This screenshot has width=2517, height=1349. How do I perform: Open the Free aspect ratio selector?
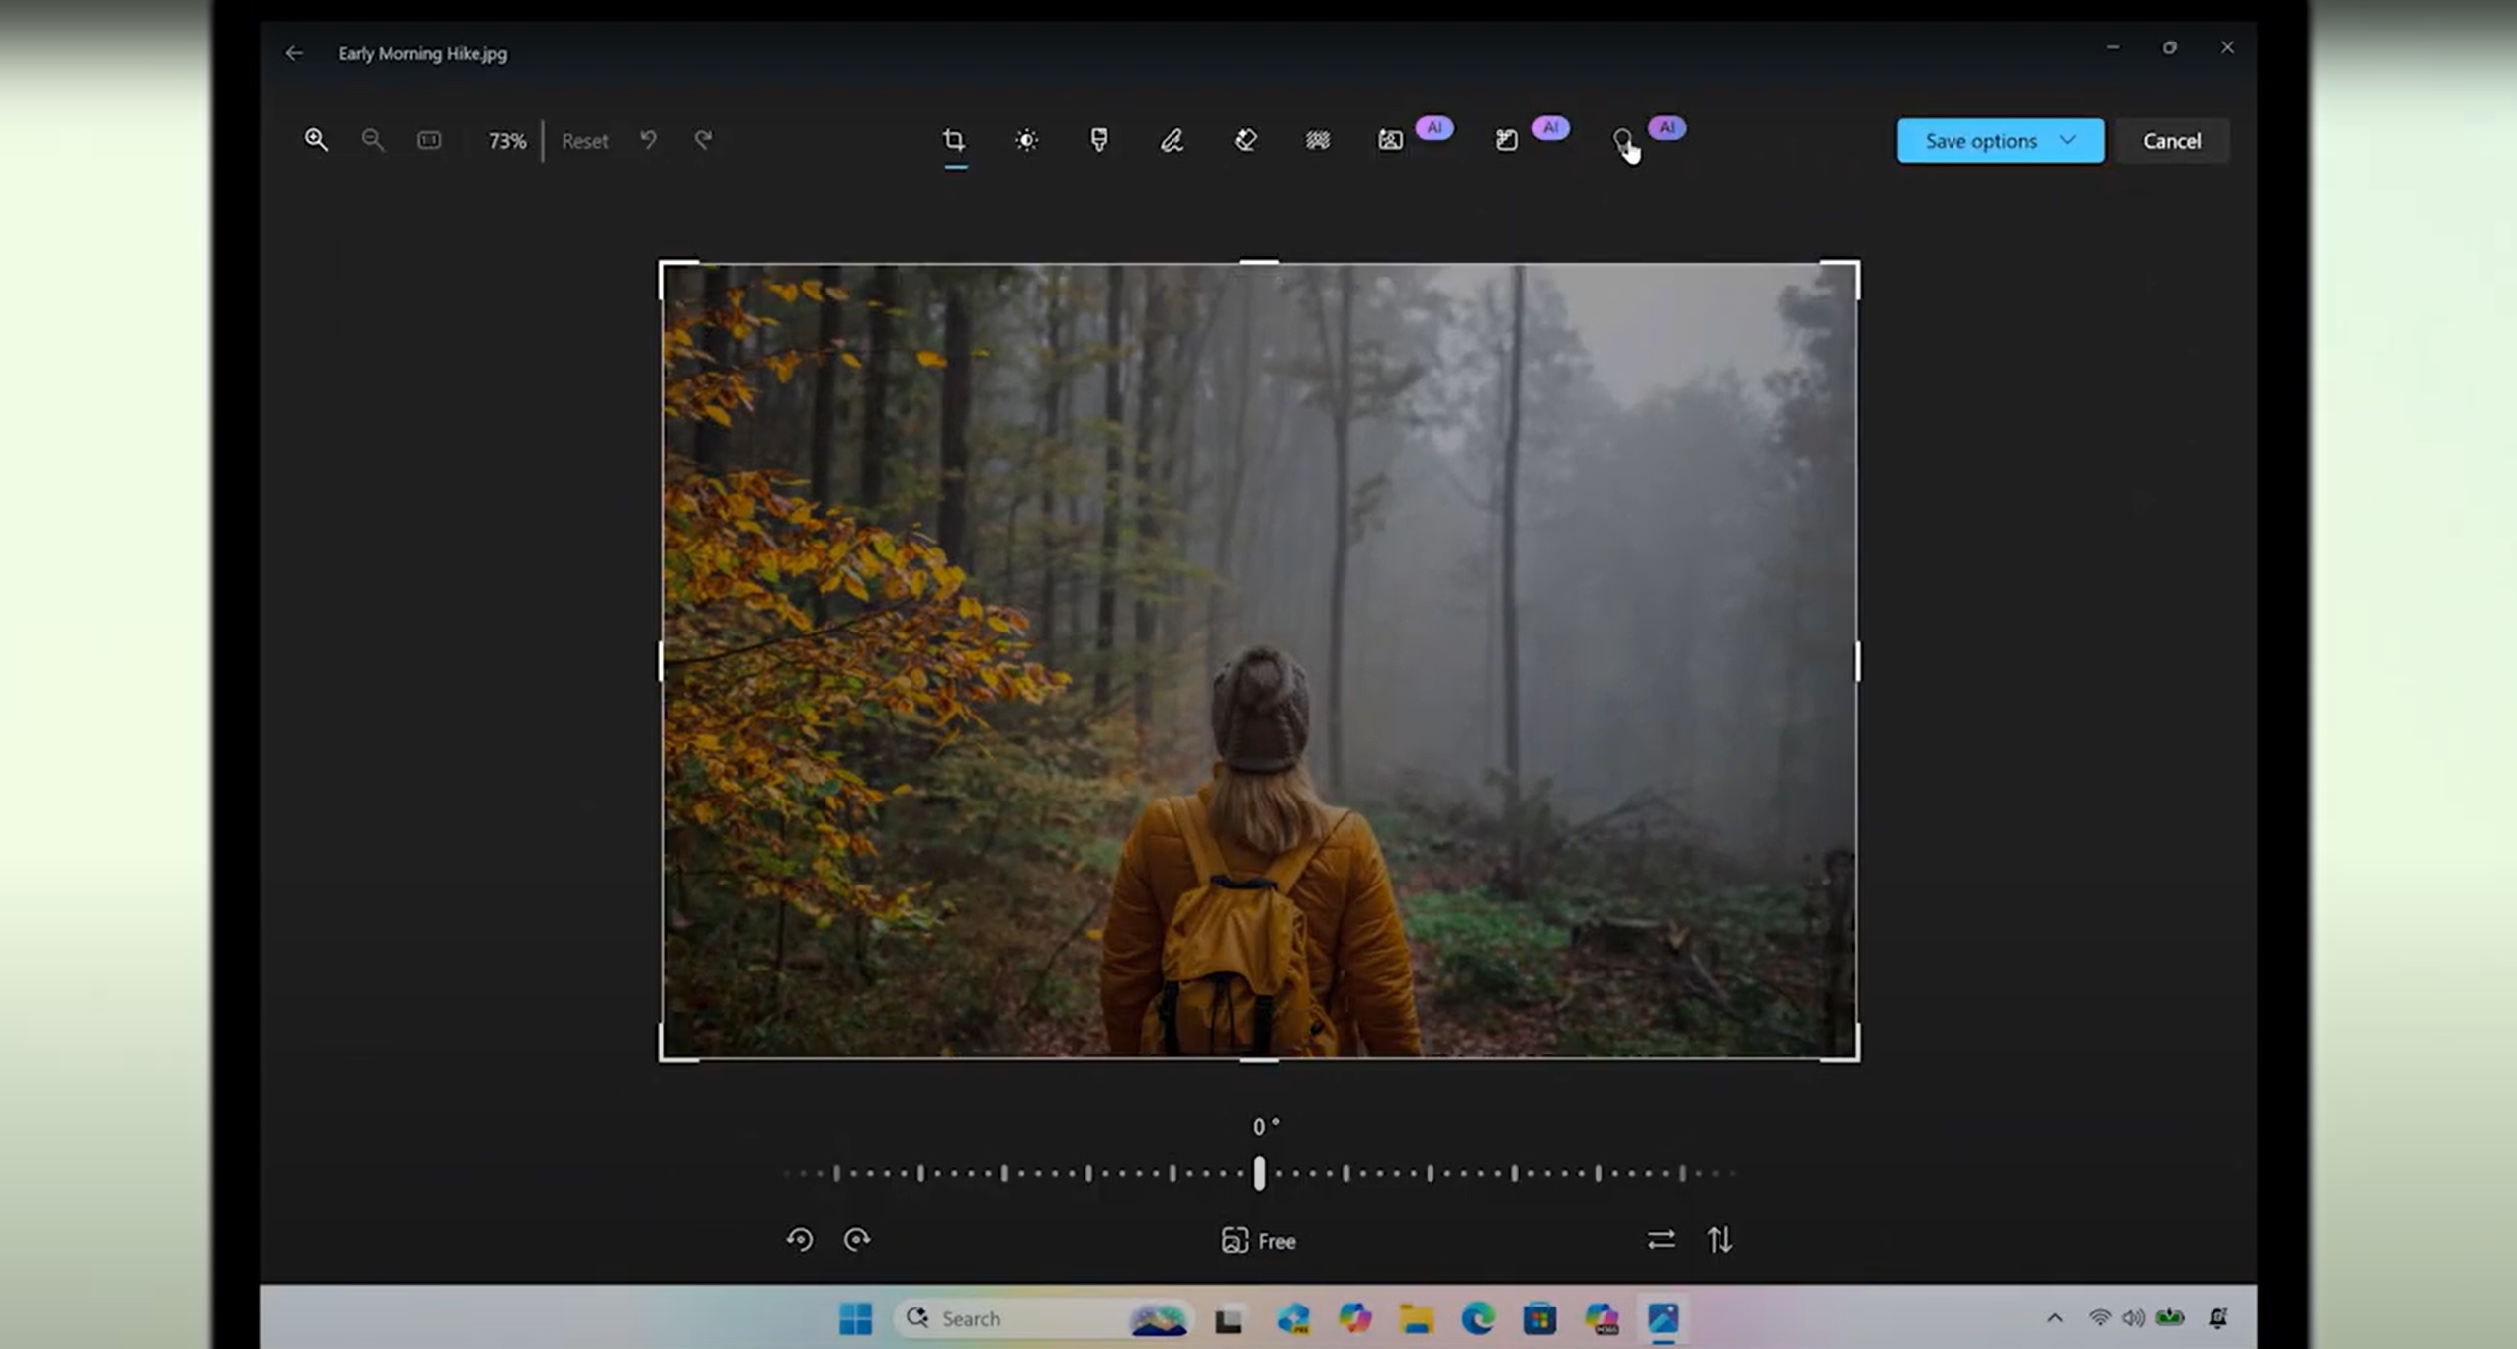pyautogui.click(x=1258, y=1240)
